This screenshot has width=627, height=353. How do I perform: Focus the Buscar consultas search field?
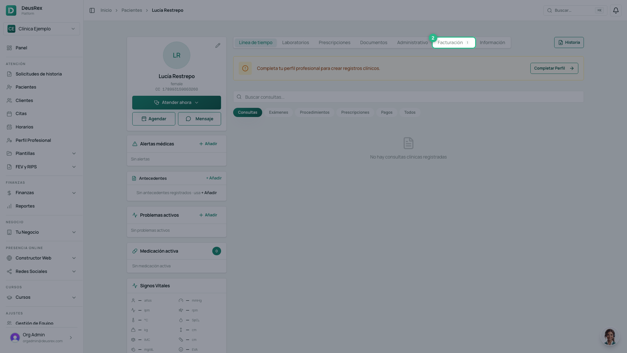(x=408, y=97)
